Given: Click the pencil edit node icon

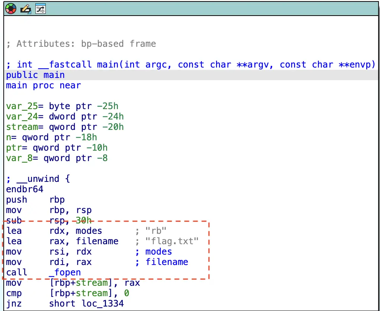Looking at the screenshot, I should pos(26,9).
